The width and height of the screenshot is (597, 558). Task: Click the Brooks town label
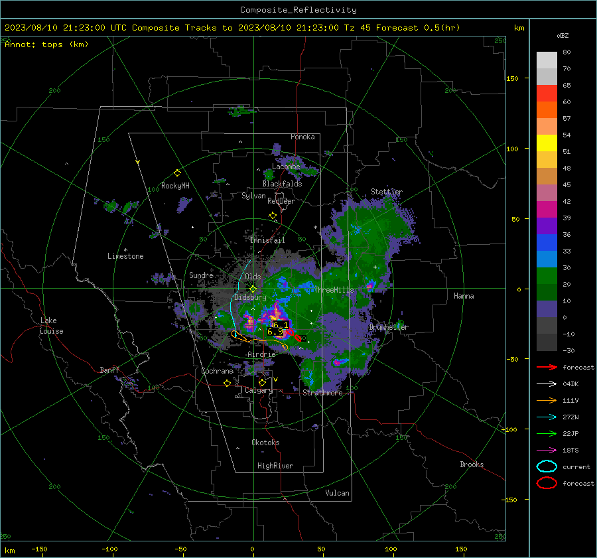(x=472, y=464)
